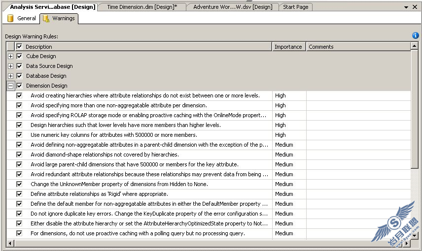Uncheck the default member rule checkbox

tap(19, 204)
